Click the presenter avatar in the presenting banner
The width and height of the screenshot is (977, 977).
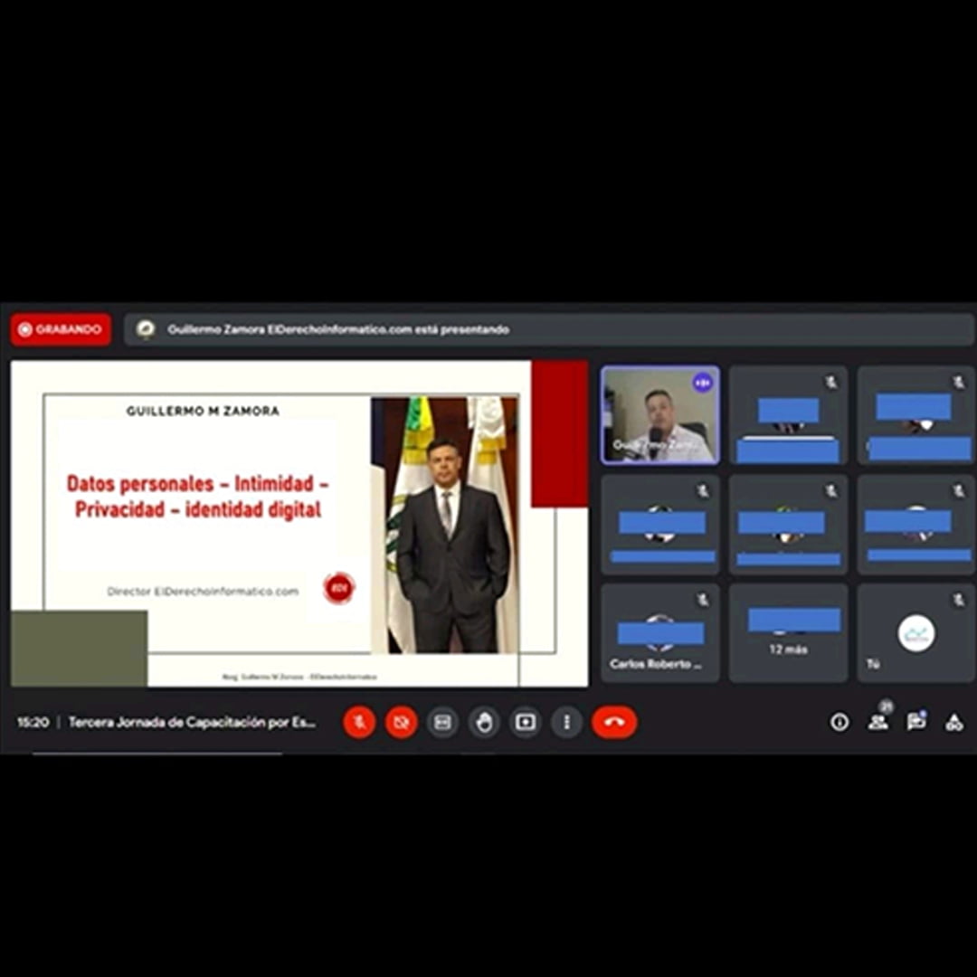[x=146, y=329]
